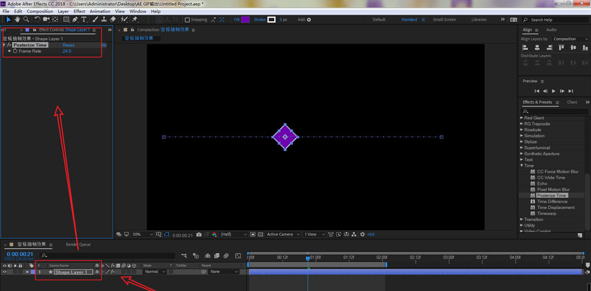Open the Half resolution dropdown
591x291 pixels.
233,234
